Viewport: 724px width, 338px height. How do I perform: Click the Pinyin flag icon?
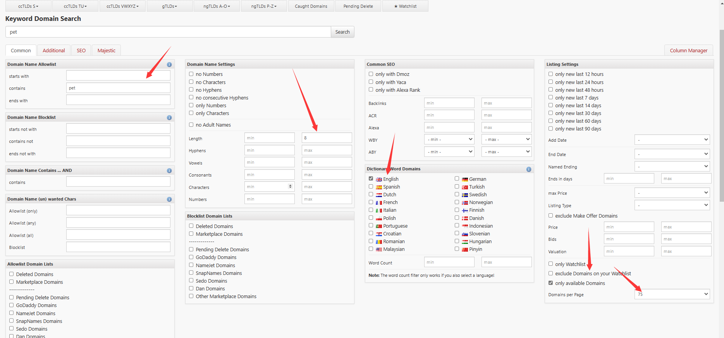click(x=465, y=250)
